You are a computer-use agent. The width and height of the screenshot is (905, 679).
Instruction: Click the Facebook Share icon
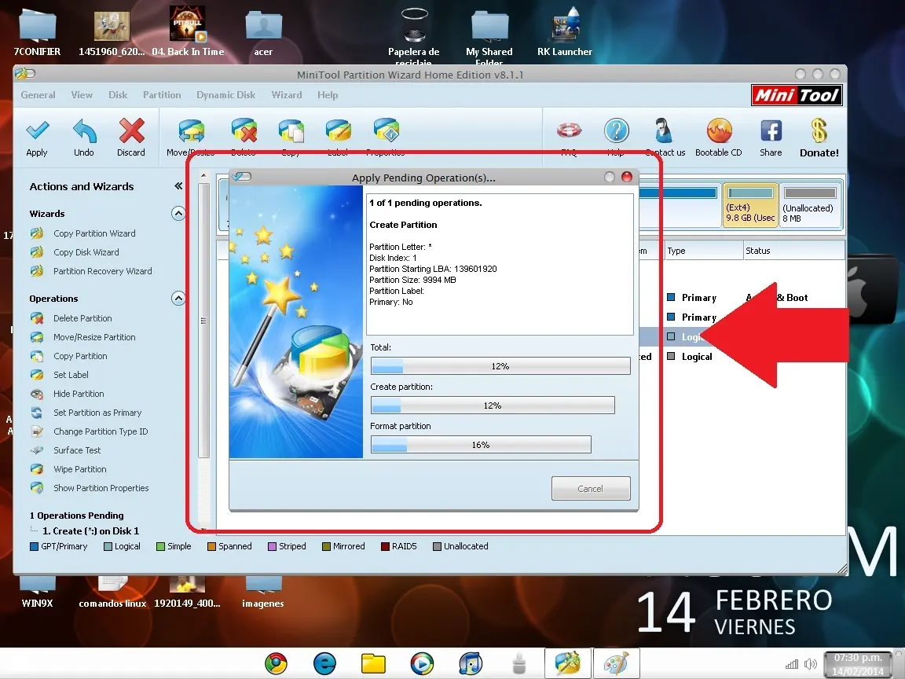[771, 130]
